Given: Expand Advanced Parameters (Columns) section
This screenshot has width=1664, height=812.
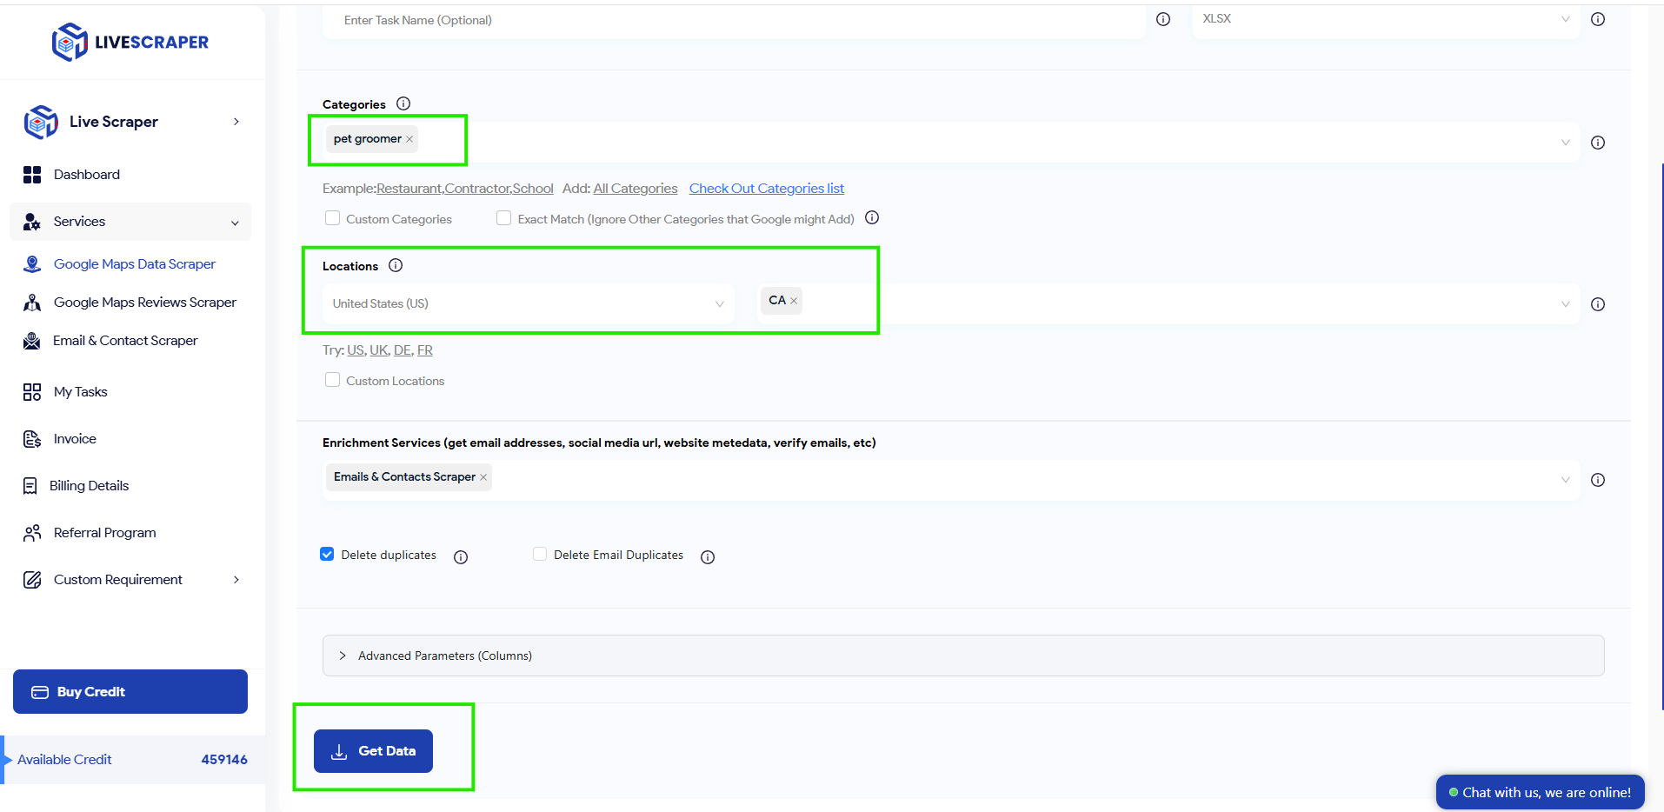Looking at the screenshot, I should (963, 656).
